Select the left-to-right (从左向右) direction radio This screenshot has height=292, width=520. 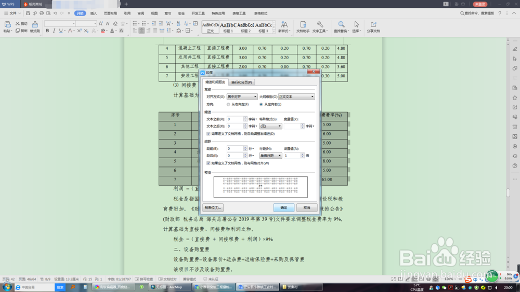(x=261, y=104)
